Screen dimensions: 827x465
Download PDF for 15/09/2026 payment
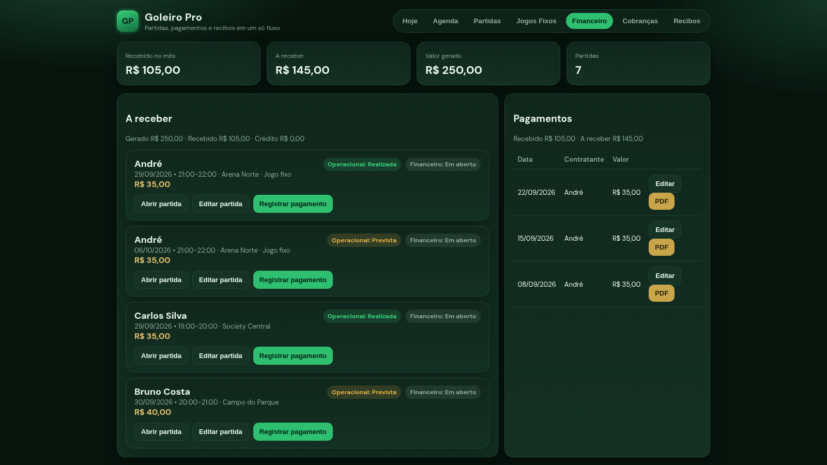click(662, 247)
